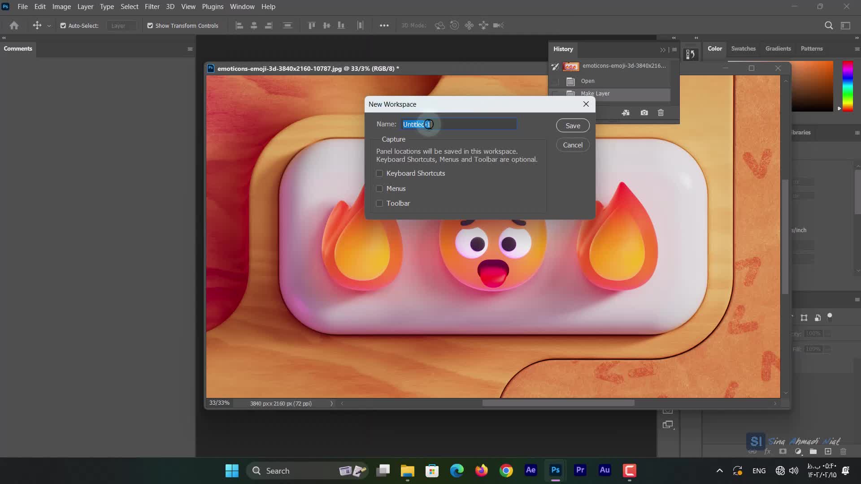The width and height of the screenshot is (861, 484).
Task: Save the new workspace
Action: [x=573, y=125]
